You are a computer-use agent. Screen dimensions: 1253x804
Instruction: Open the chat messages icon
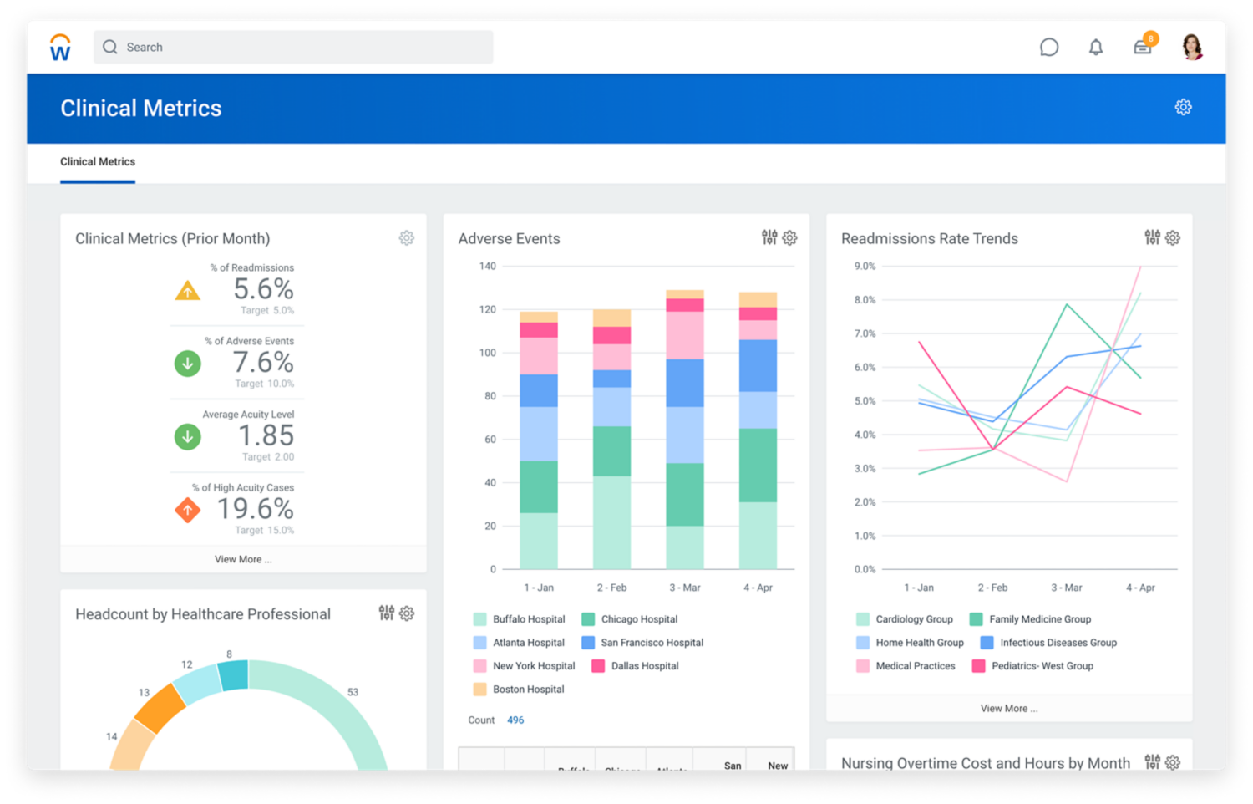pos(1049,48)
